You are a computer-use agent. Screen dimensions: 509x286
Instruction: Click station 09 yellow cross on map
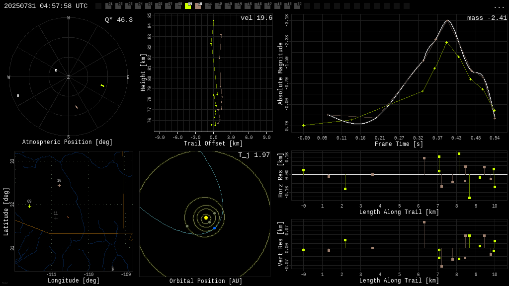(x=29, y=206)
